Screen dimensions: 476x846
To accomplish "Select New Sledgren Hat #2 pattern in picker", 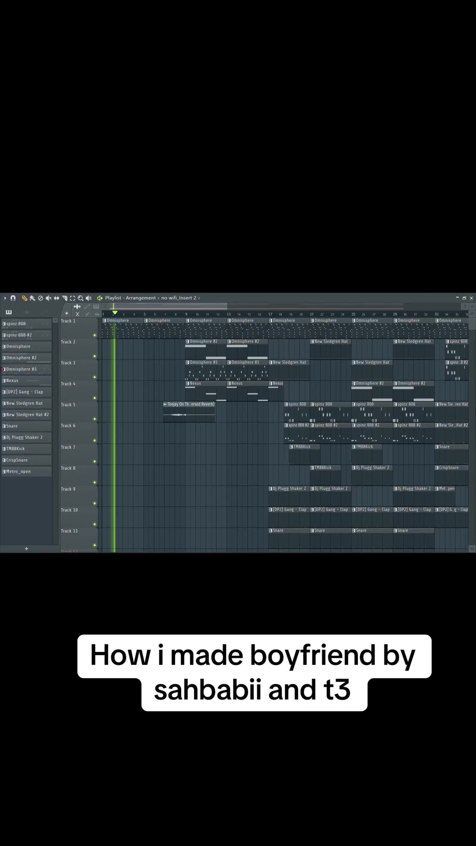I will click(26, 414).
